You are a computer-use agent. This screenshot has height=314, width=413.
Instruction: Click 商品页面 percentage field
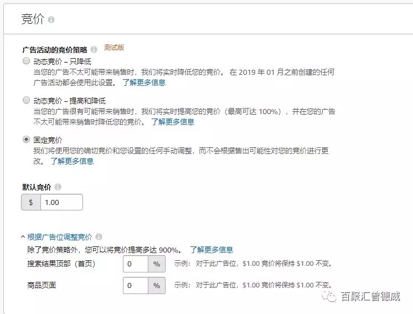coord(136,285)
